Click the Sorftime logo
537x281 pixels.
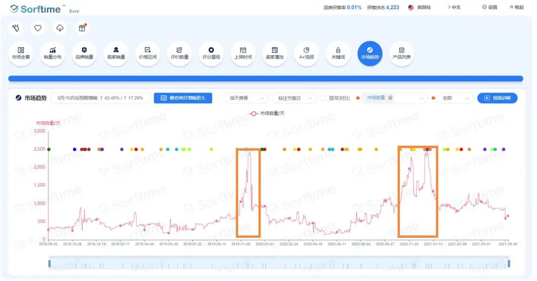pyautogui.click(x=35, y=9)
